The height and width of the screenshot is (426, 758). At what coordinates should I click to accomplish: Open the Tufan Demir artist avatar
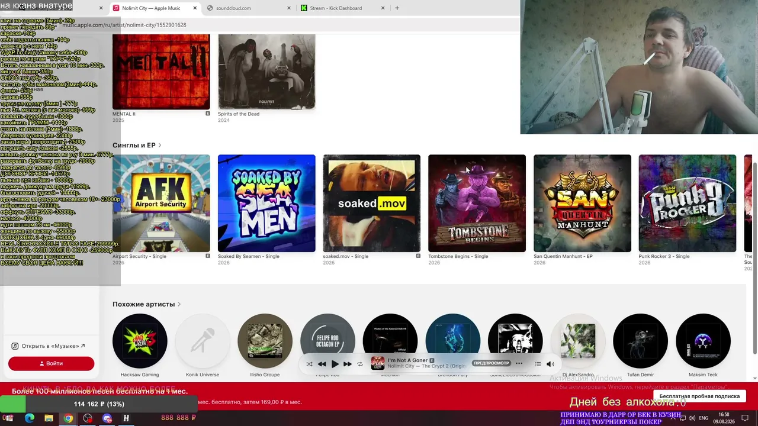click(640, 341)
